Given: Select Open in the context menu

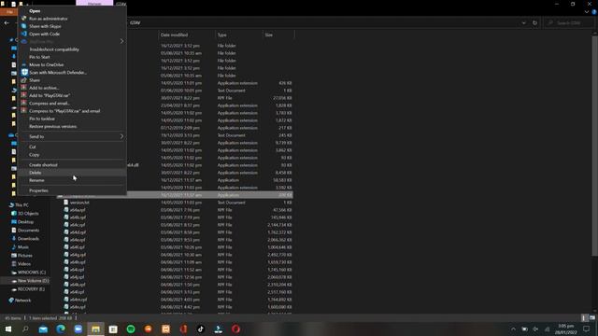Looking at the screenshot, I should click(x=35, y=10).
